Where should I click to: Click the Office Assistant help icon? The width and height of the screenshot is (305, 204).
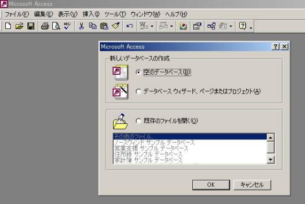(x=243, y=26)
